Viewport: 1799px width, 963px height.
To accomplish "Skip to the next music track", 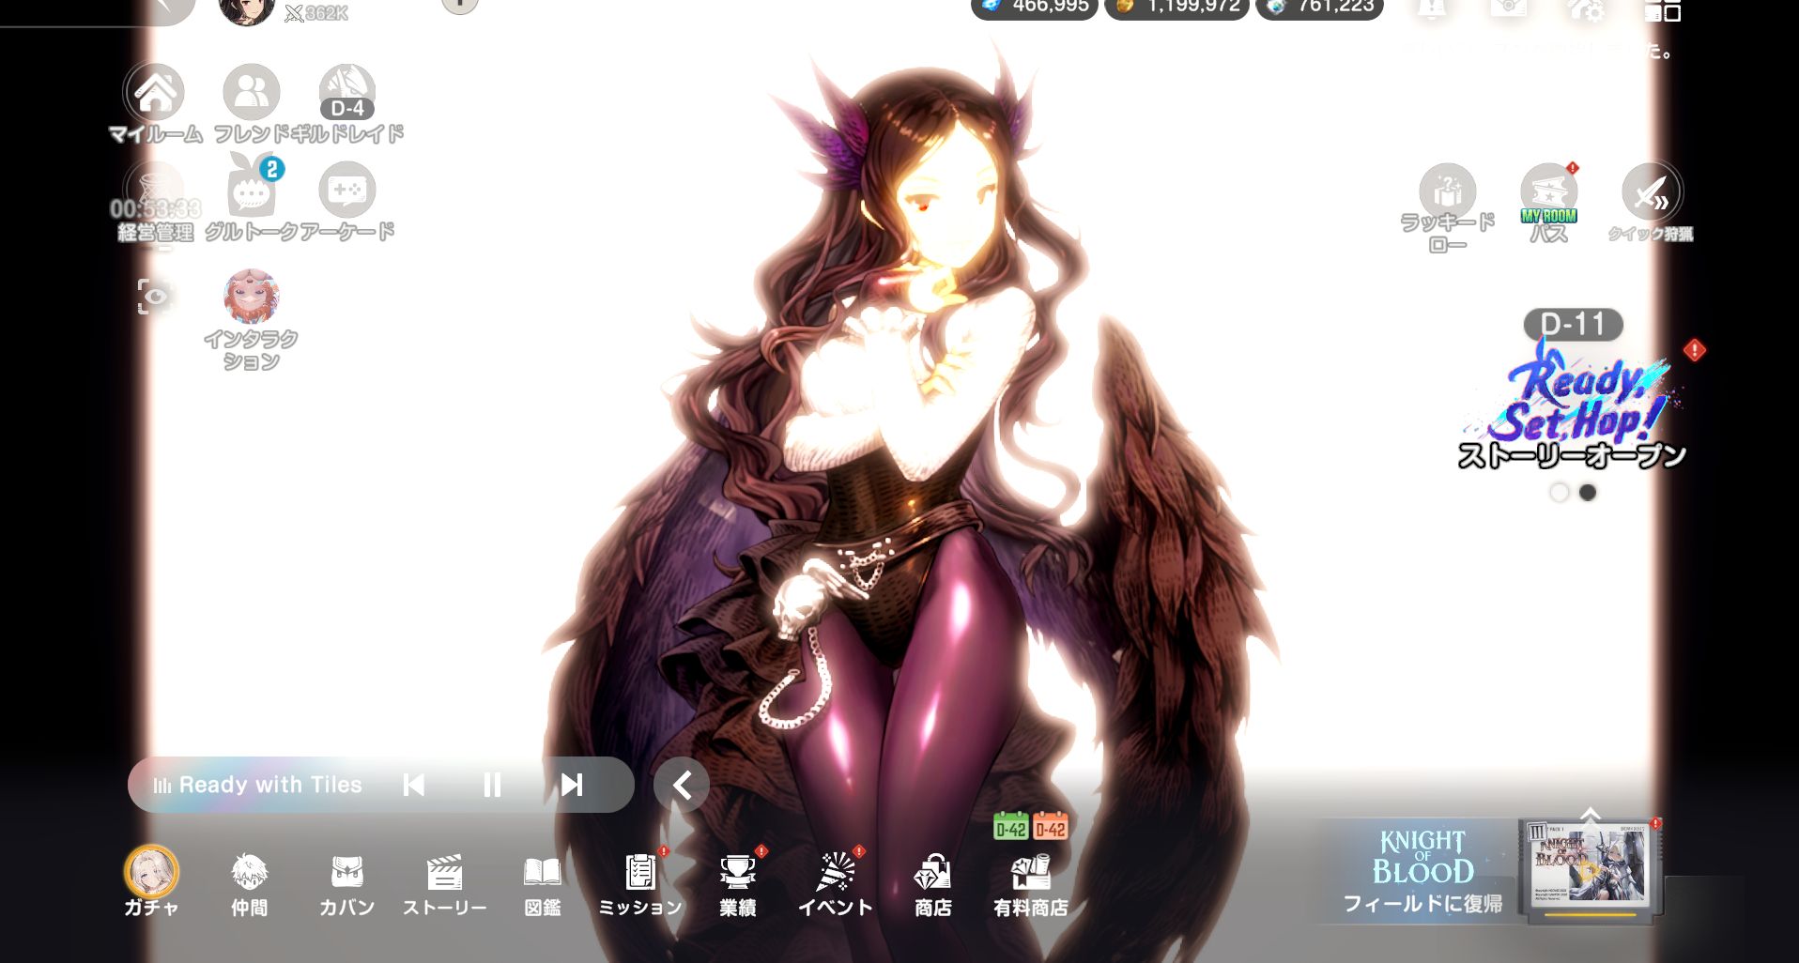I will (x=571, y=785).
